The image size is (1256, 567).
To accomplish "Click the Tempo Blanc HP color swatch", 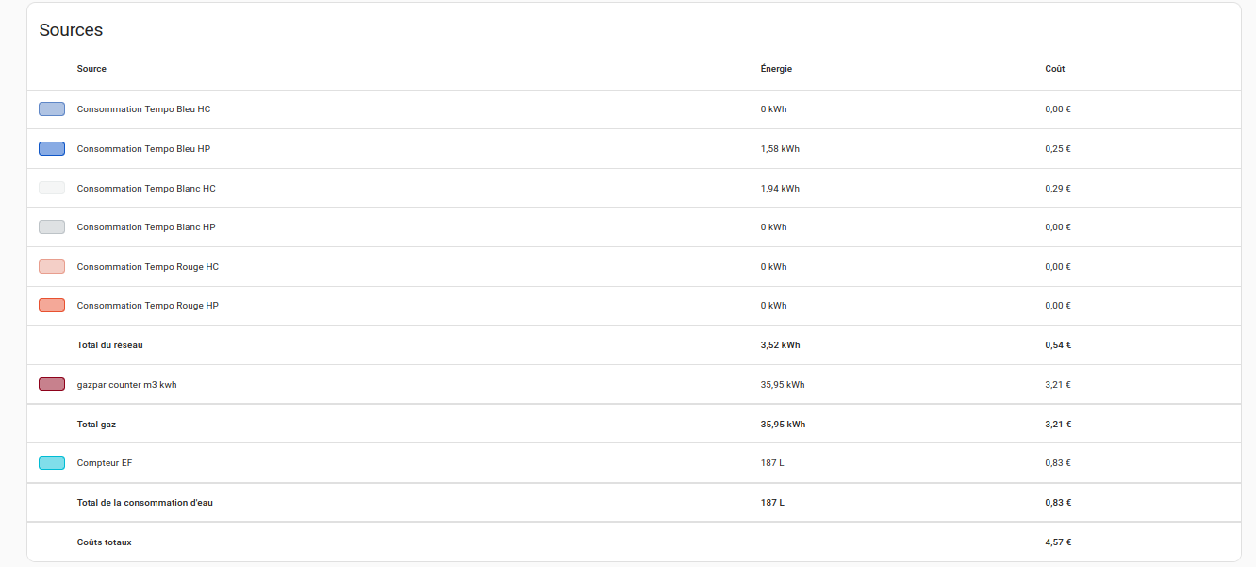I will [x=52, y=227].
